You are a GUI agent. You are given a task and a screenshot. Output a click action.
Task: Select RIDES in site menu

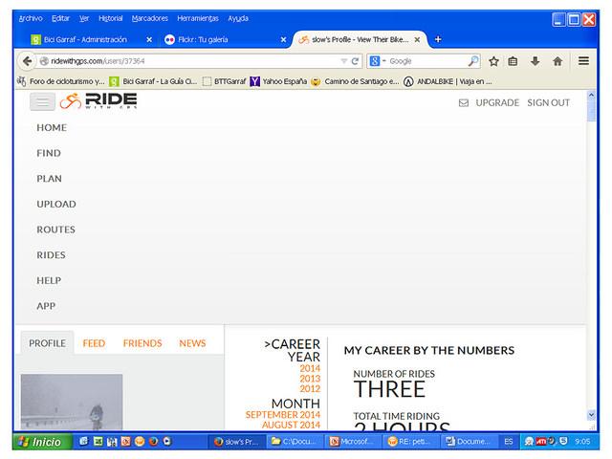pyautogui.click(x=51, y=255)
